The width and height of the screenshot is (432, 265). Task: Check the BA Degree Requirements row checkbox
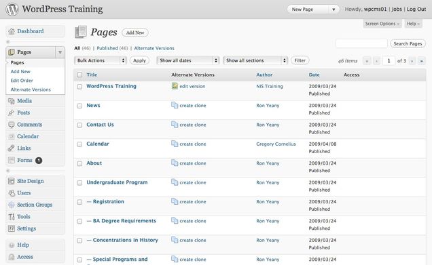pyautogui.click(x=79, y=222)
